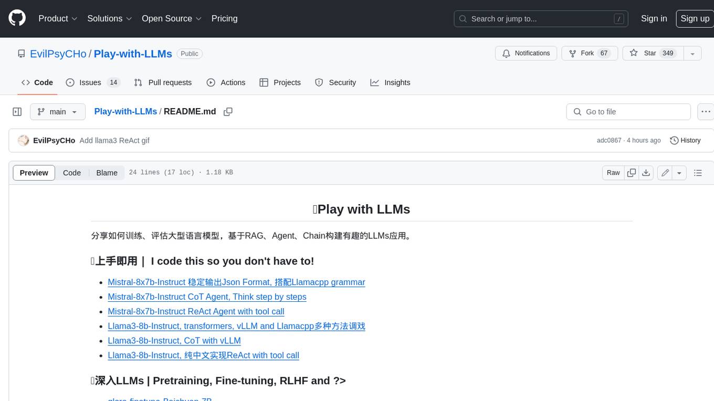Switch to the Projects tab
Viewport: 714px width, 401px height.
click(x=280, y=82)
